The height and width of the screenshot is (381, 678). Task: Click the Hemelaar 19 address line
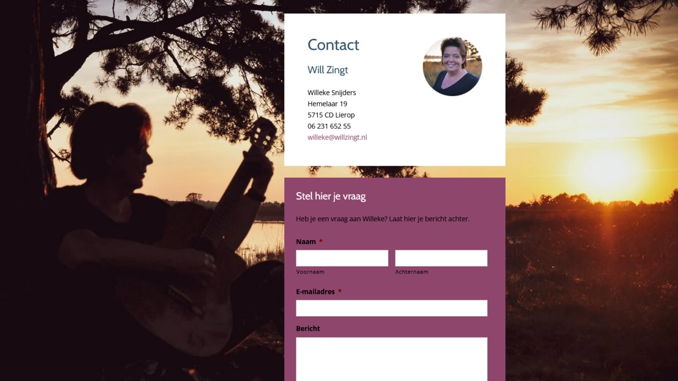(x=327, y=104)
